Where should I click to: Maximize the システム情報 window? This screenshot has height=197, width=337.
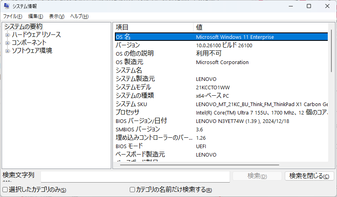click(x=309, y=6)
